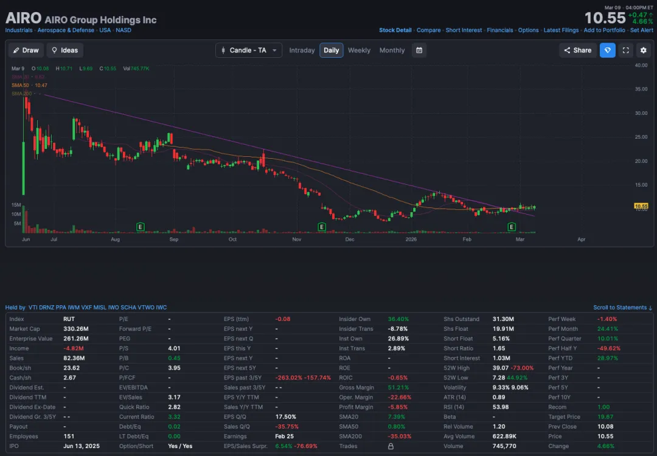Click the Share button

point(577,50)
